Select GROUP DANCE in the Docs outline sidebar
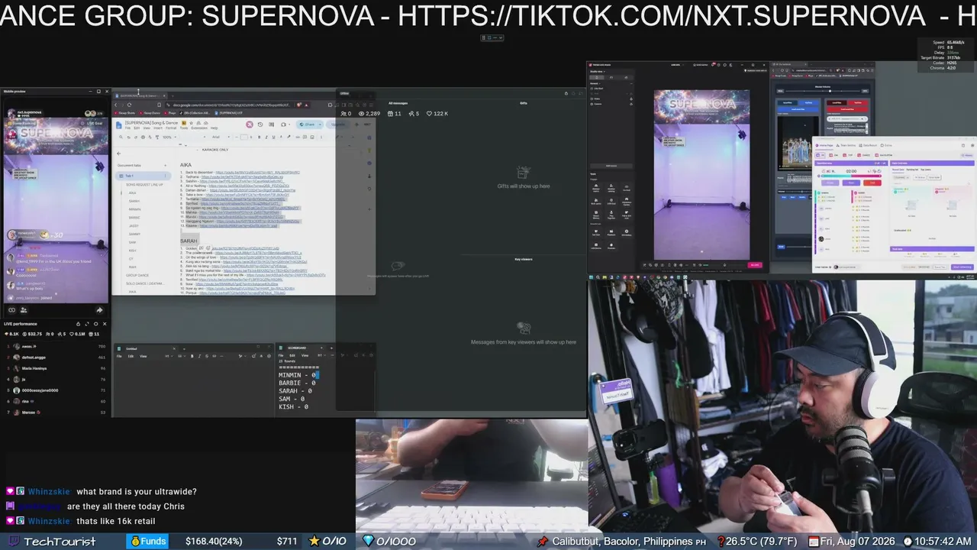The width and height of the screenshot is (977, 550). tap(137, 275)
